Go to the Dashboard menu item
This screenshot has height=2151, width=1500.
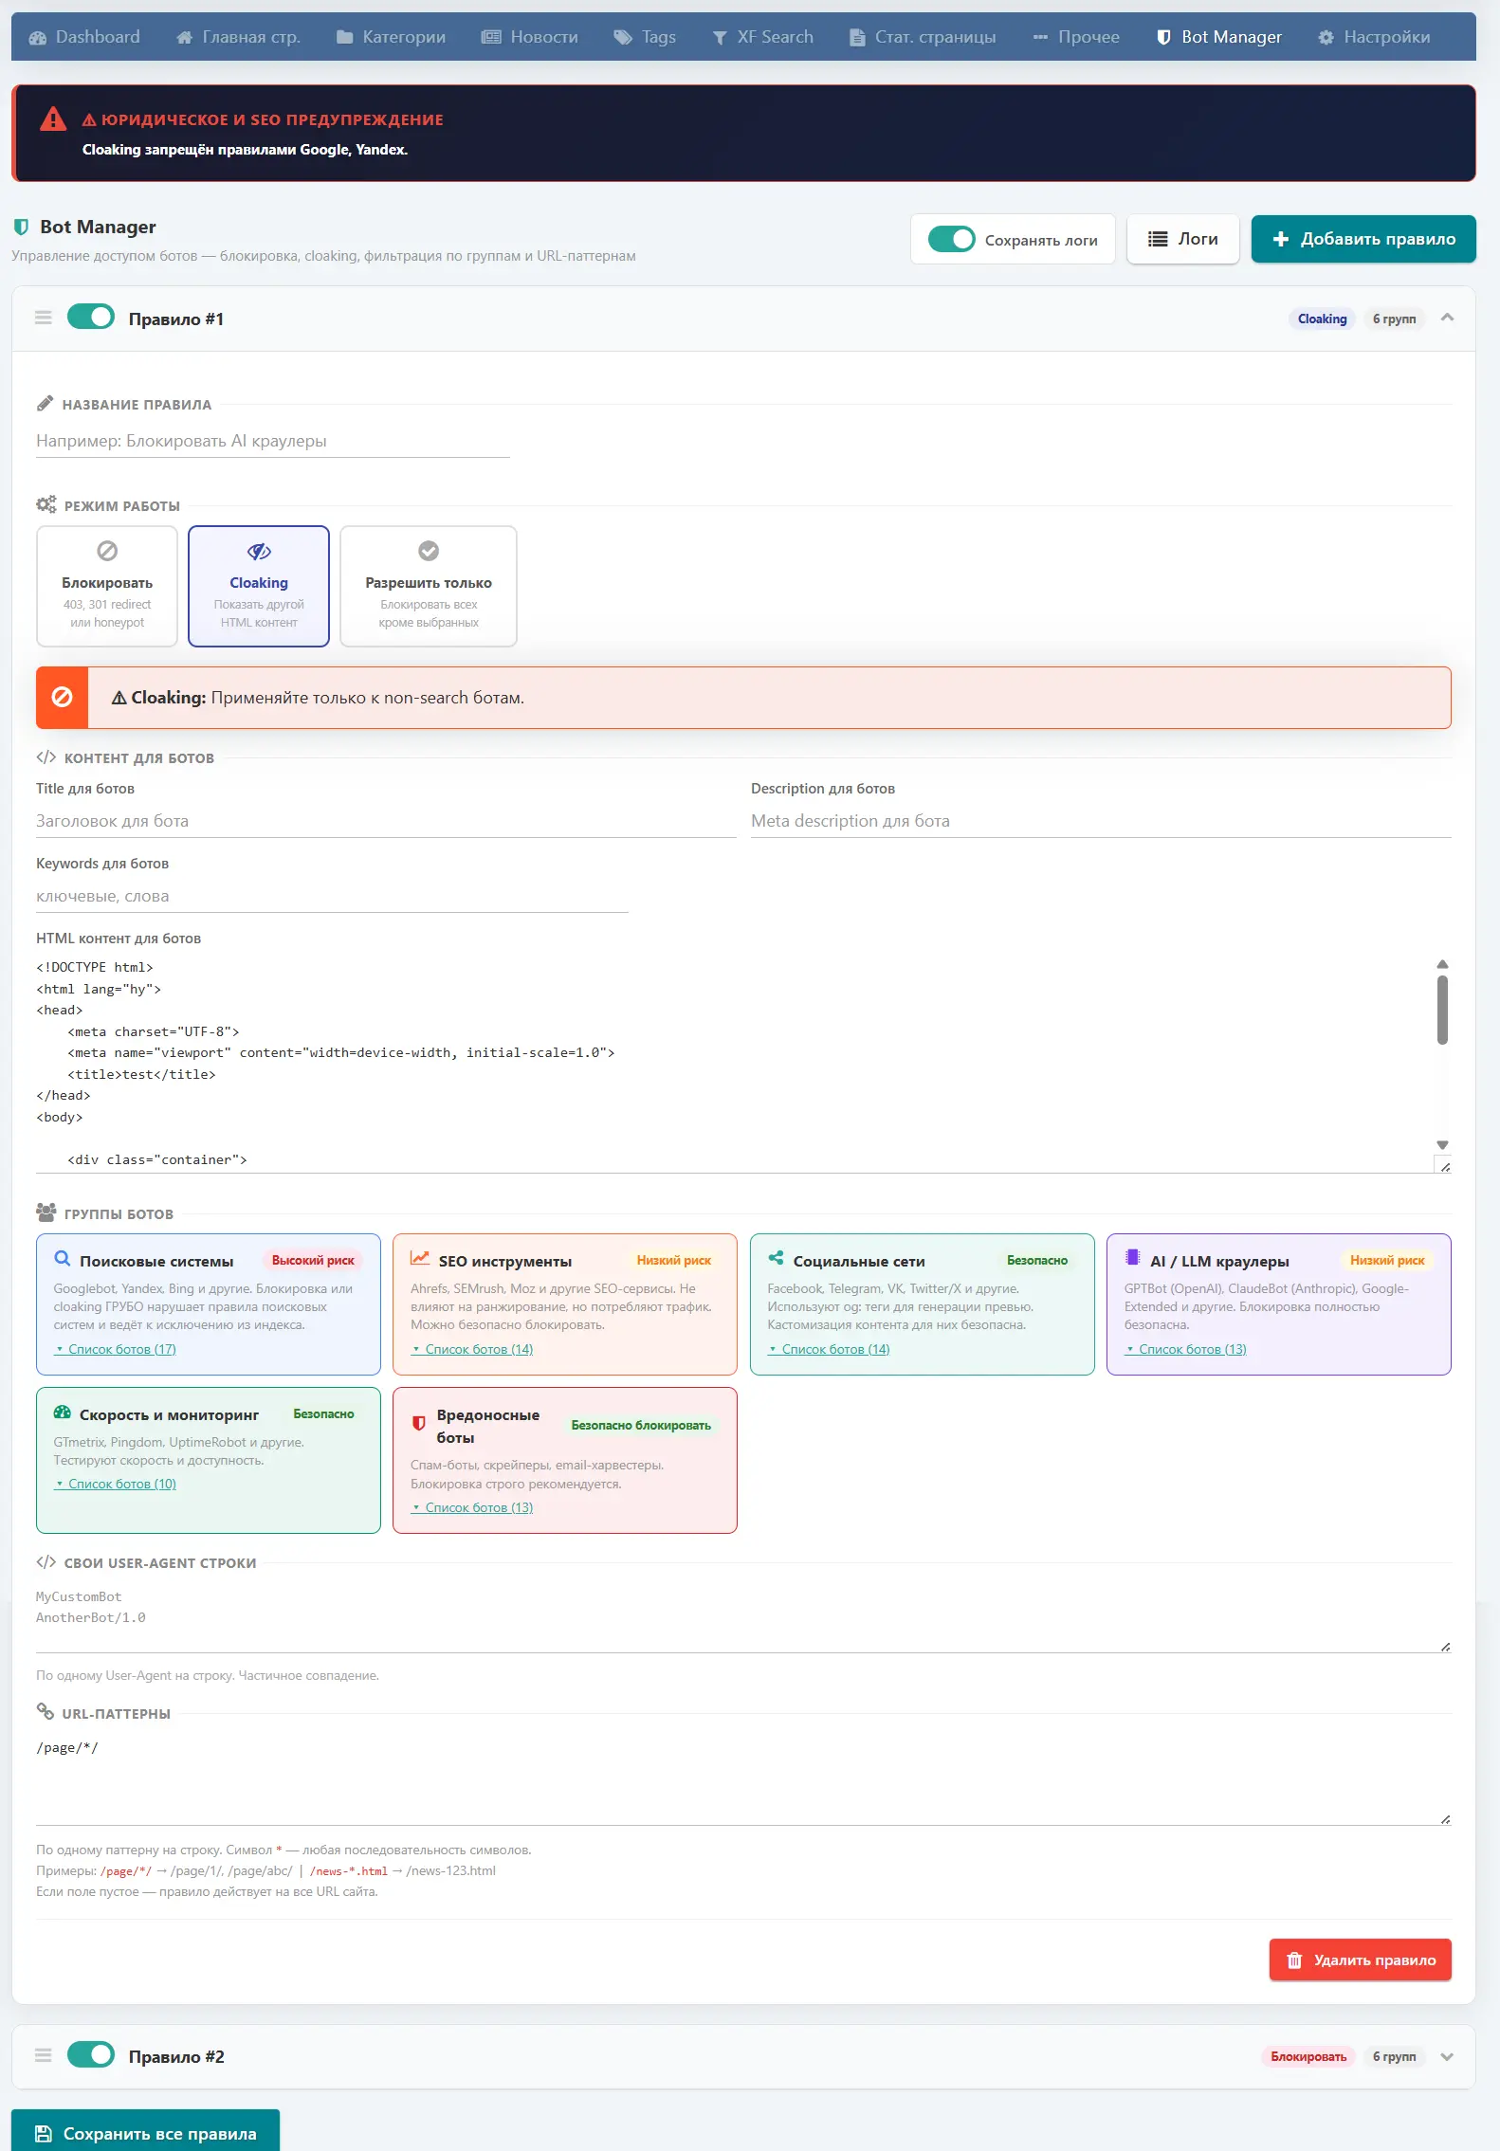[x=84, y=37]
